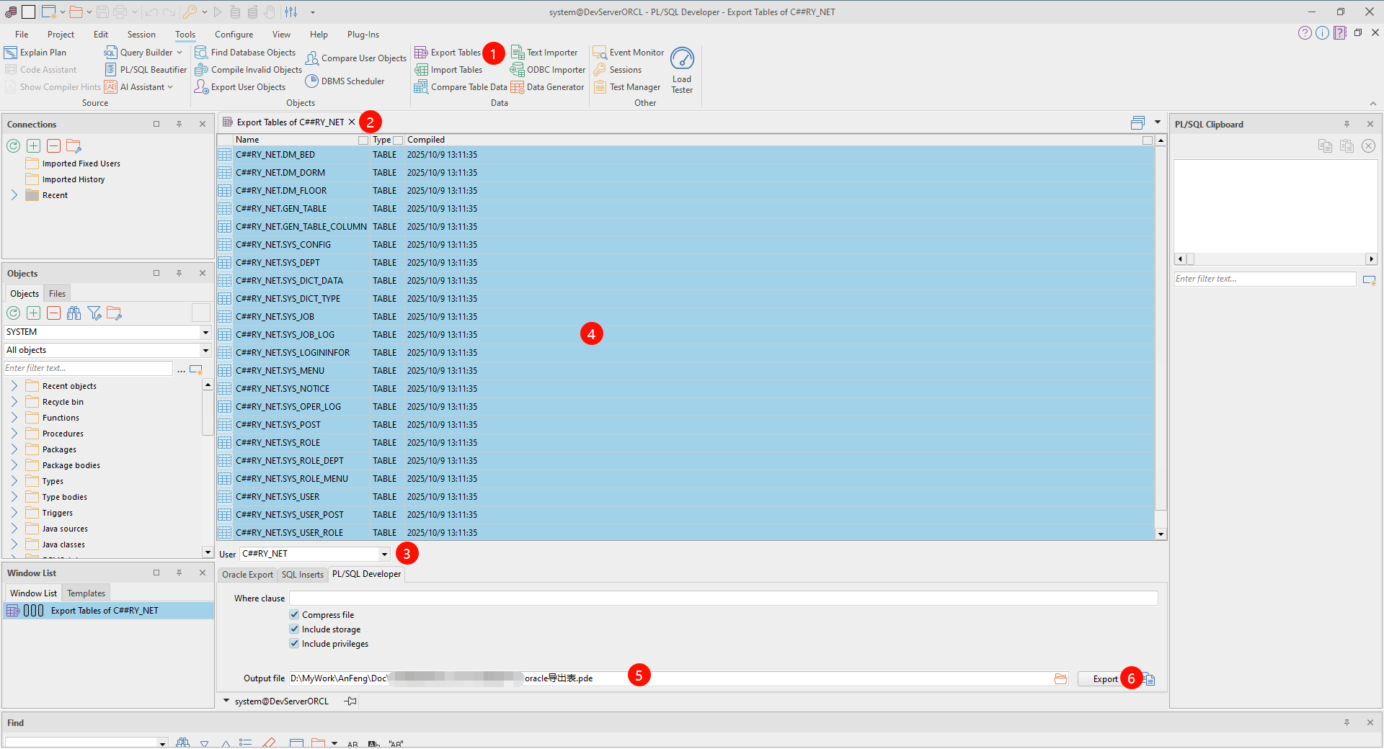Screen dimensions: 1384x749
Task: Expand the Triggers folder
Action: click(x=14, y=513)
